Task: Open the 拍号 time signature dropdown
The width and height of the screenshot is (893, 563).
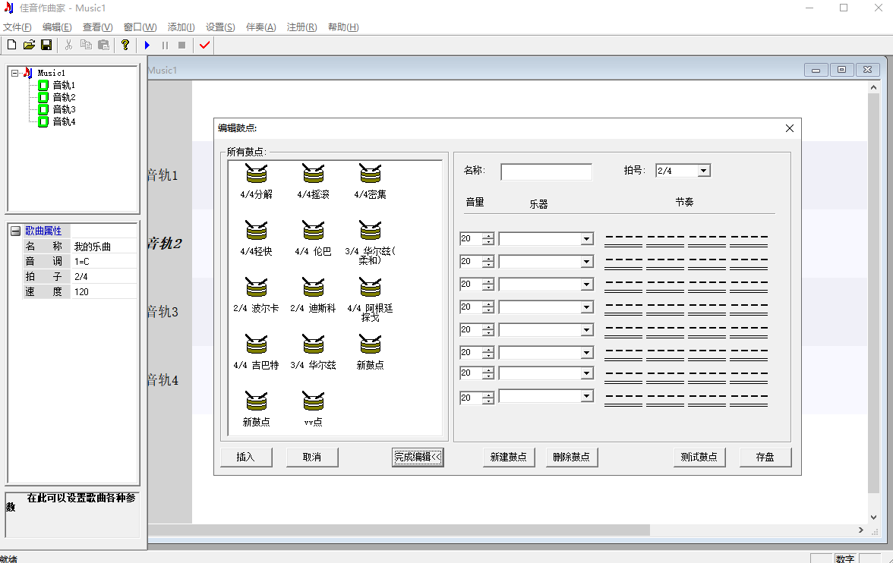Action: [703, 171]
